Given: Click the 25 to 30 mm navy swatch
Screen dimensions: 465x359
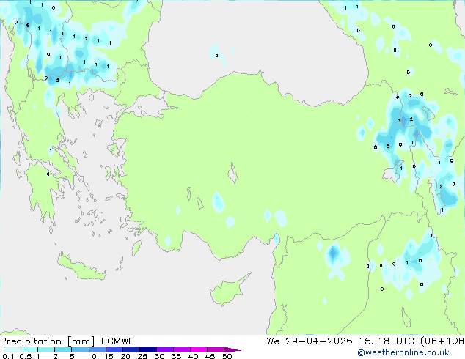Looking at the screenshot, I should tap(148, 349).
